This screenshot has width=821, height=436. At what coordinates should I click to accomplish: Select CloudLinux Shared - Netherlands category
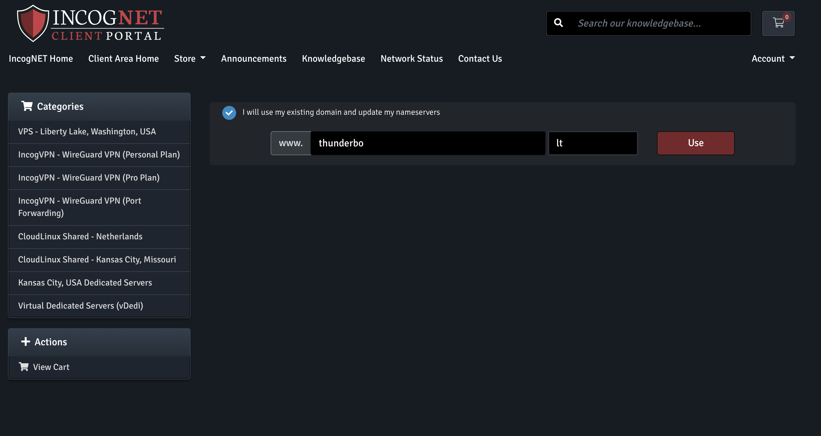coord(99,236)
